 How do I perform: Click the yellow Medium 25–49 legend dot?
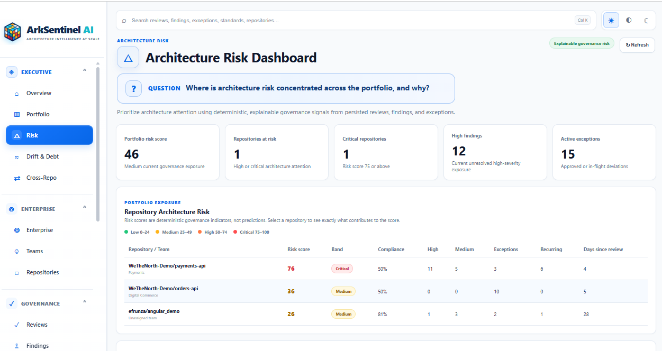157,232
